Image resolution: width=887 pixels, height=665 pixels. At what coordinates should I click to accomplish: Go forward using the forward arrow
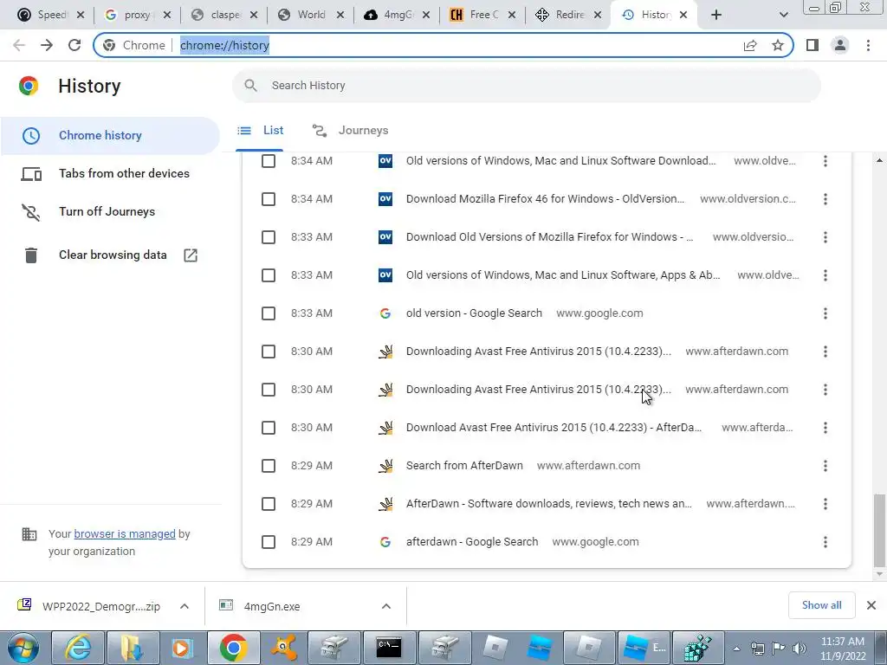[47, 45]
